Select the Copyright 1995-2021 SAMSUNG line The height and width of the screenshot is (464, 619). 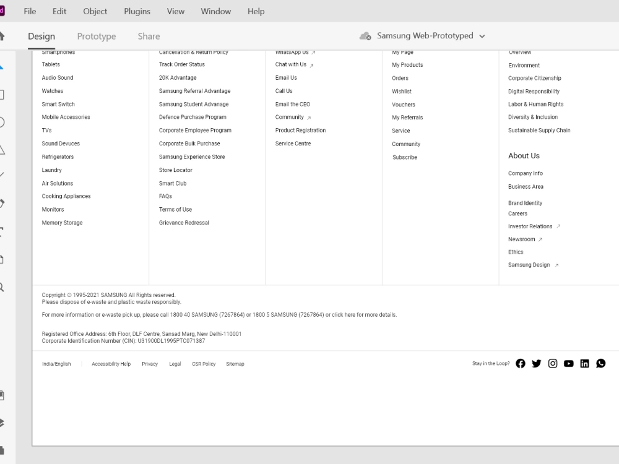pyautogui.click(x=108, y=295)
